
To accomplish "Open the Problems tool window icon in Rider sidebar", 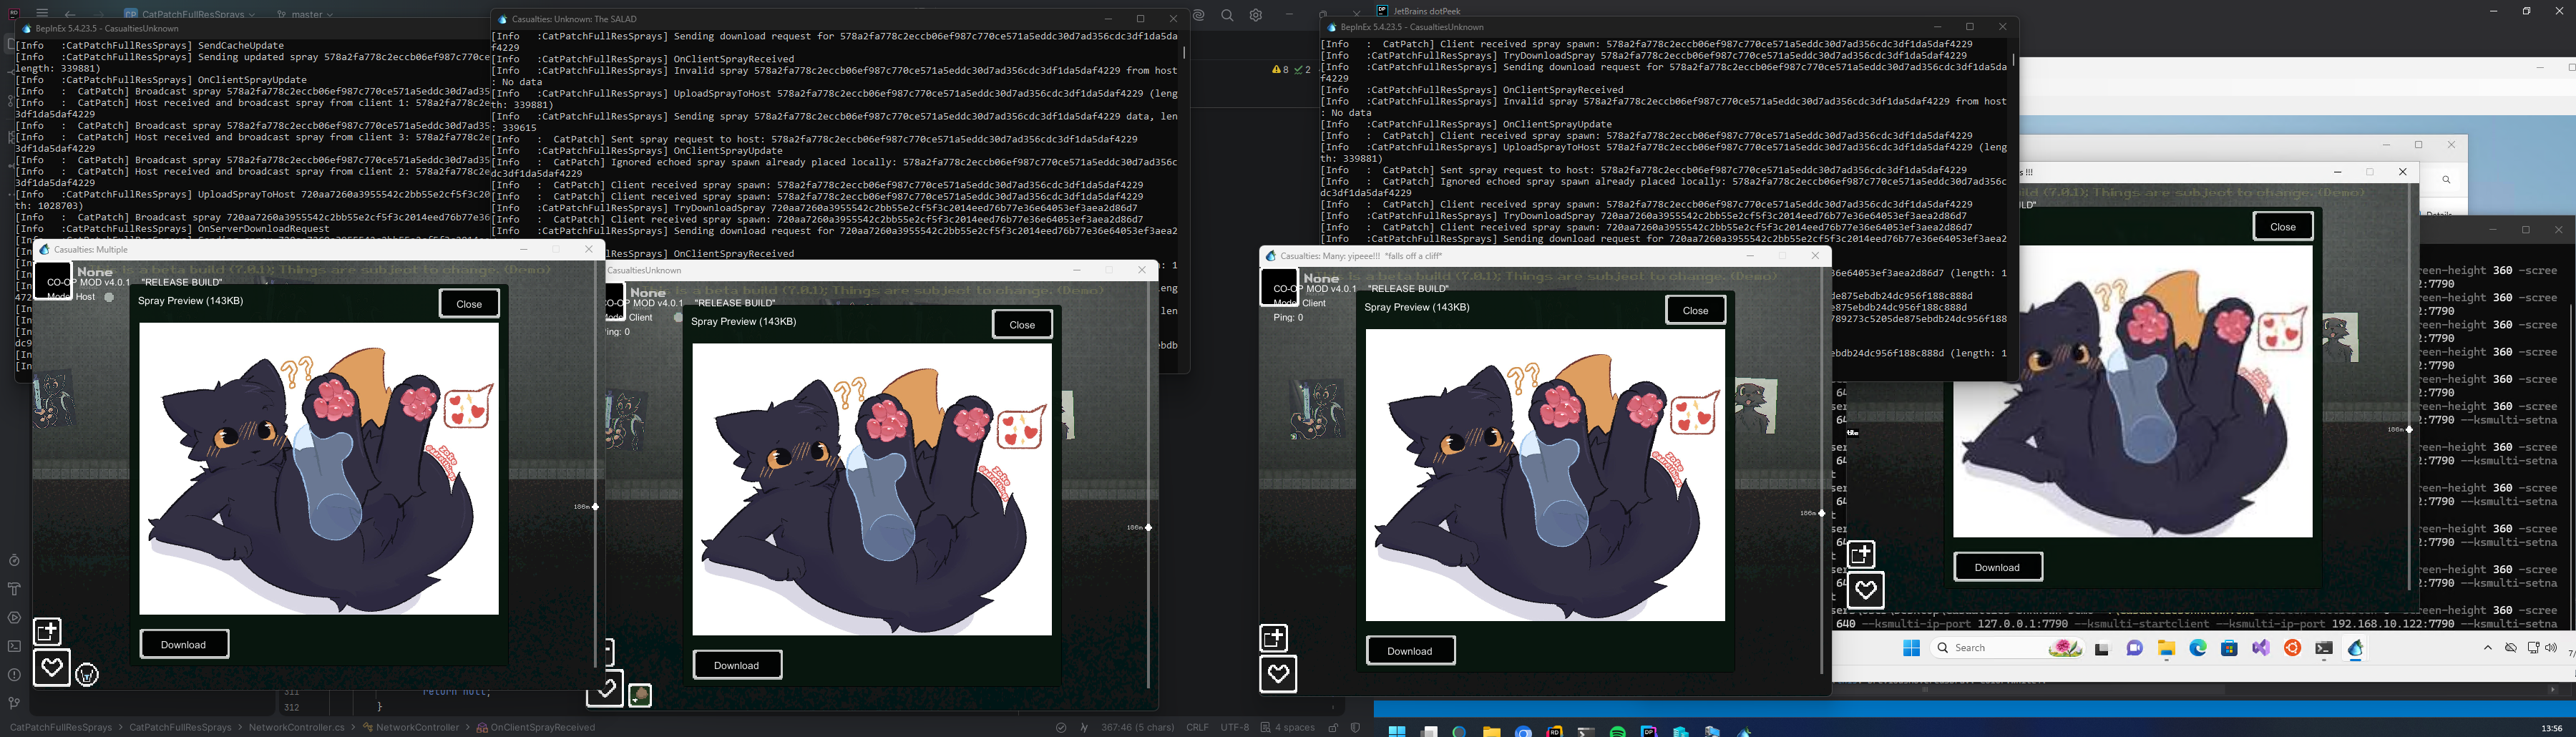I will [x=14, y=674].
